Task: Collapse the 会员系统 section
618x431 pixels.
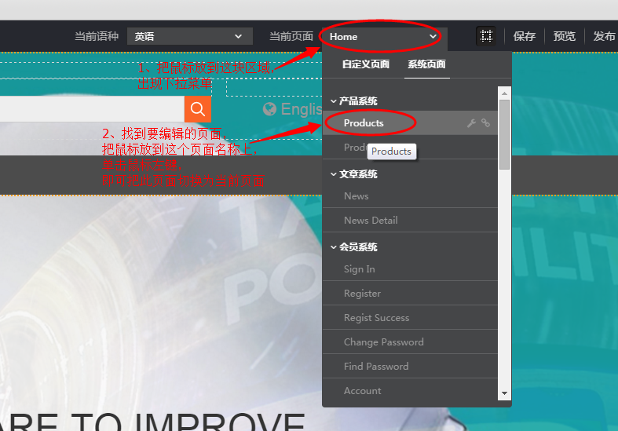Action: (354, 247)
